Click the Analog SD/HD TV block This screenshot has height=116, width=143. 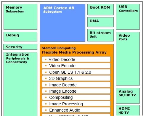click(128, 96)
